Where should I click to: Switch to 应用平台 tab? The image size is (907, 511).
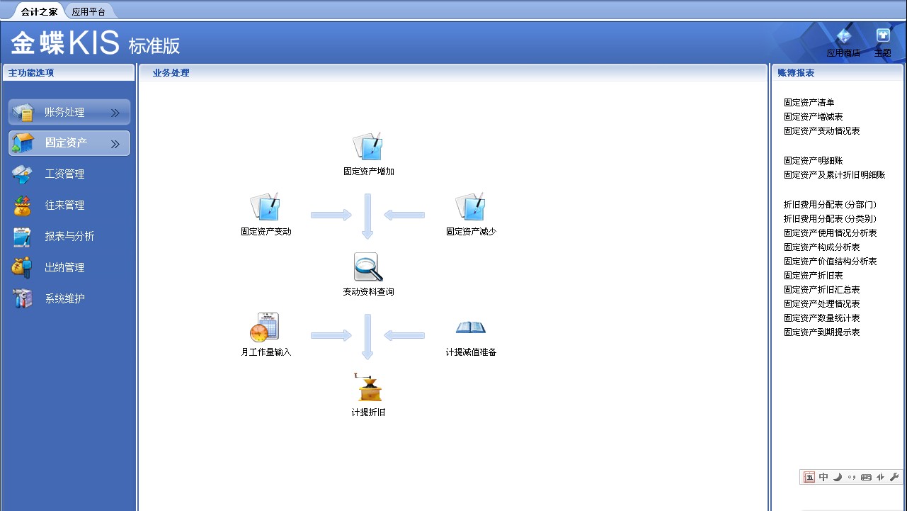(89, 12)
